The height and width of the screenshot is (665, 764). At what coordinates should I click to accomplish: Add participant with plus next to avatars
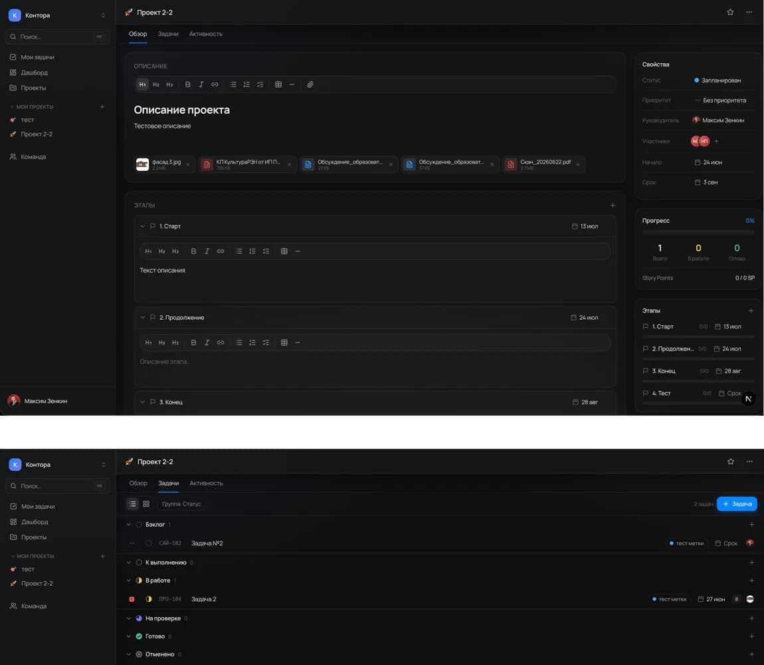(716, 141)
